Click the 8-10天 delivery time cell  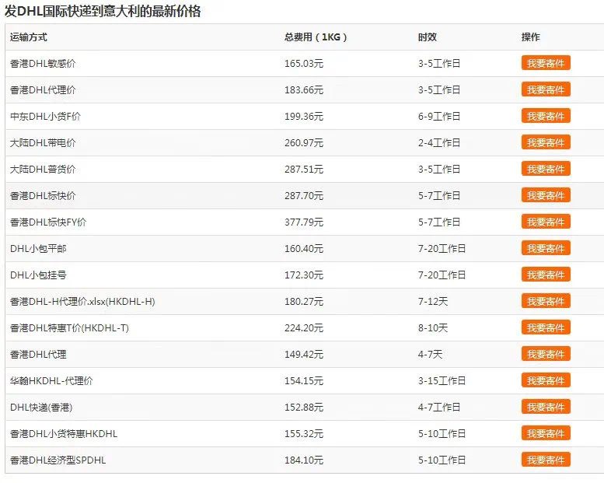click(433, 327)
